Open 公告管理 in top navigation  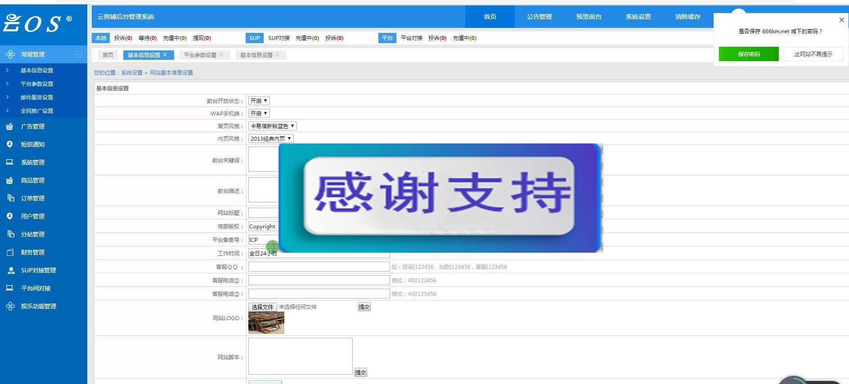pyautogui.click(x=539, y=17)
